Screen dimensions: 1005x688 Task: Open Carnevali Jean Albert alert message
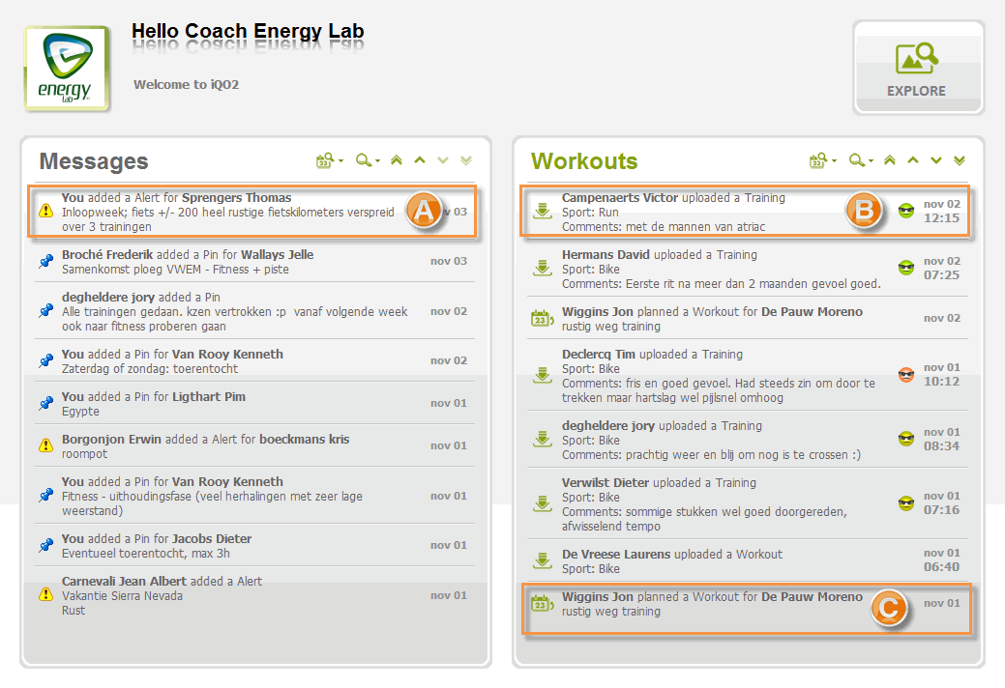tap(254, 596)
